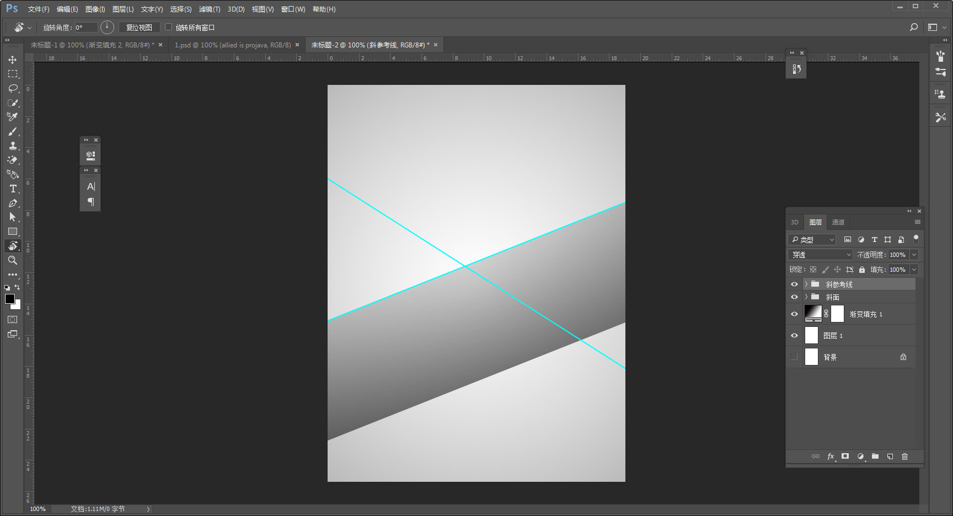Screen dimensions: 953x516
Task: Create new fill or adjustment layer
Action: click(860, 456)
